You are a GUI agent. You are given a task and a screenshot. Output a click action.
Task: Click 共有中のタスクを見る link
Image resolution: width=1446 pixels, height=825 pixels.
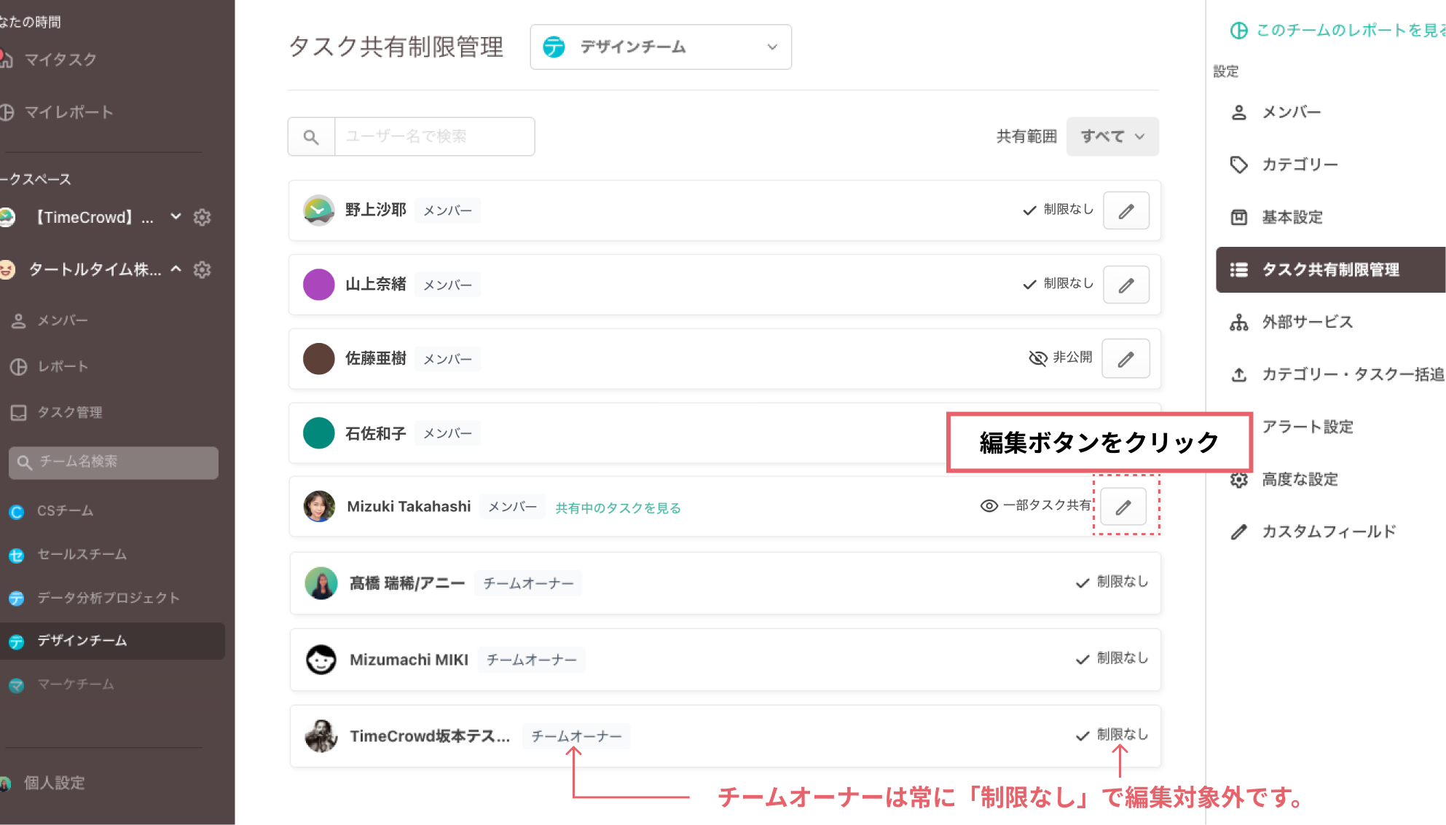[618, 508]
